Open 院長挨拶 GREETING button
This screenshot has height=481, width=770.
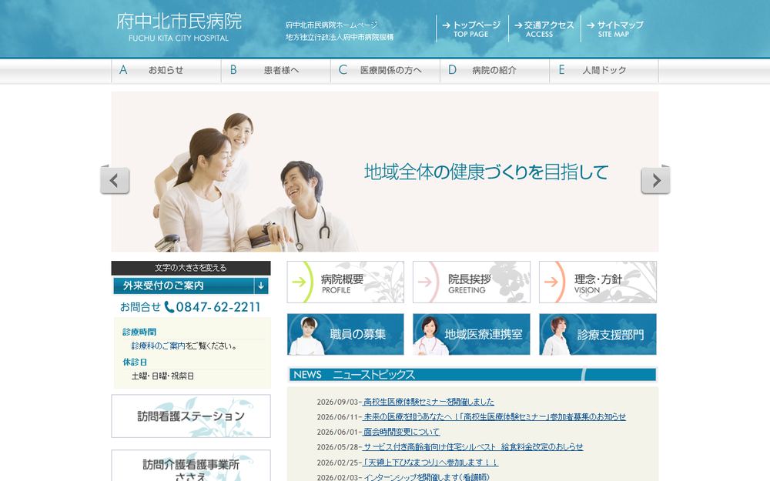coord(471,282)
